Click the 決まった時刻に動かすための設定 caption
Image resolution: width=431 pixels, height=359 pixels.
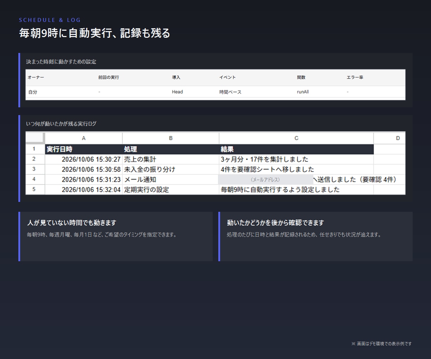click(61, 62)
